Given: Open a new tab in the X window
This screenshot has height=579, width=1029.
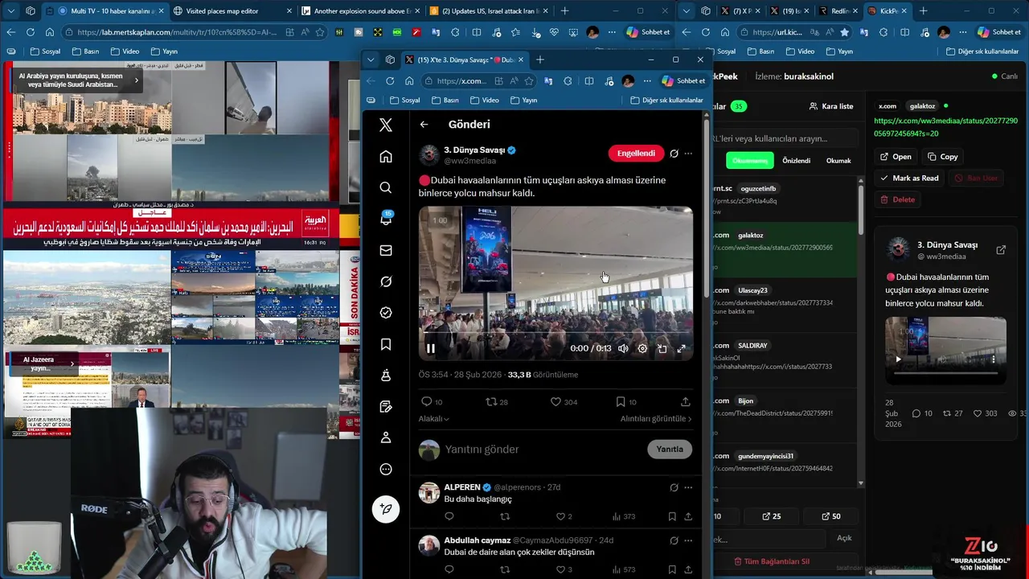Looking at the screenshot, I should pos(540,60).
